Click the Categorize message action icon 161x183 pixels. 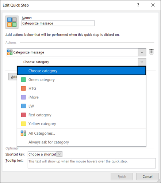point(10,52)
